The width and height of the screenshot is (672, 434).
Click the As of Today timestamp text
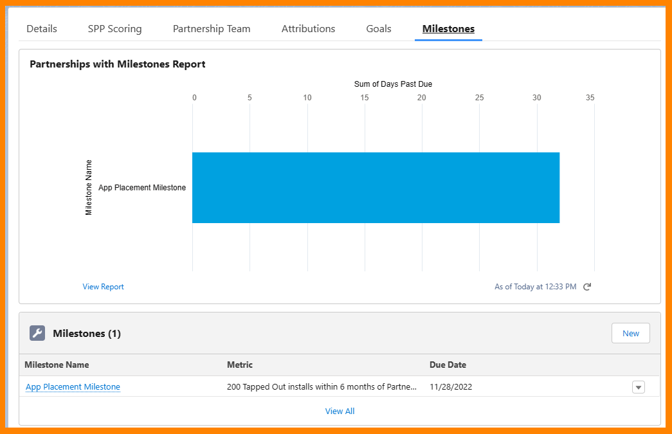[535, 287]
